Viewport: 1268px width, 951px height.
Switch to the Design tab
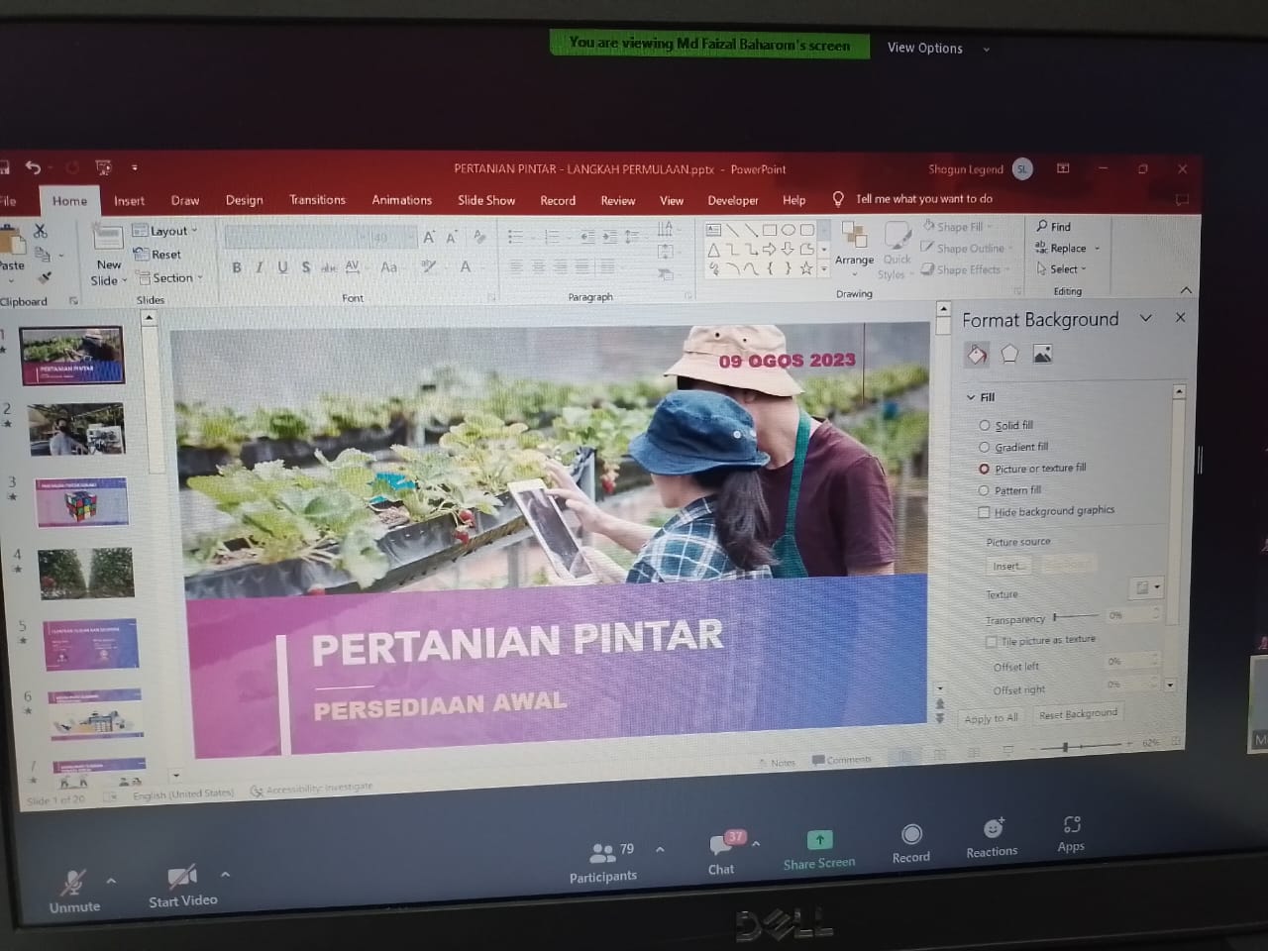244,200
